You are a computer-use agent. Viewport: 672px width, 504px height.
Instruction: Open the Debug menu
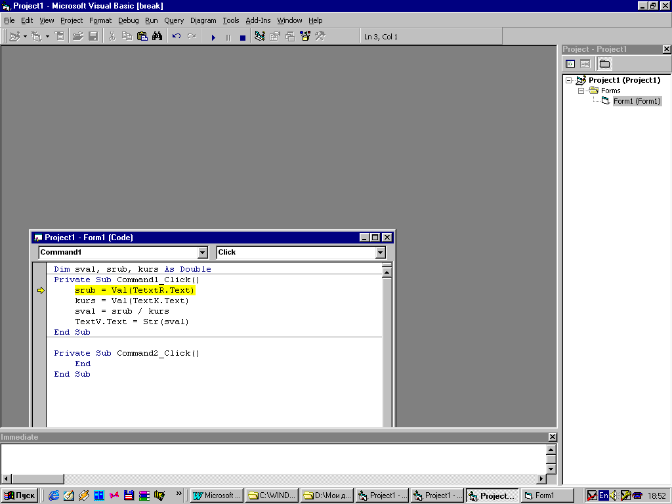129,20
